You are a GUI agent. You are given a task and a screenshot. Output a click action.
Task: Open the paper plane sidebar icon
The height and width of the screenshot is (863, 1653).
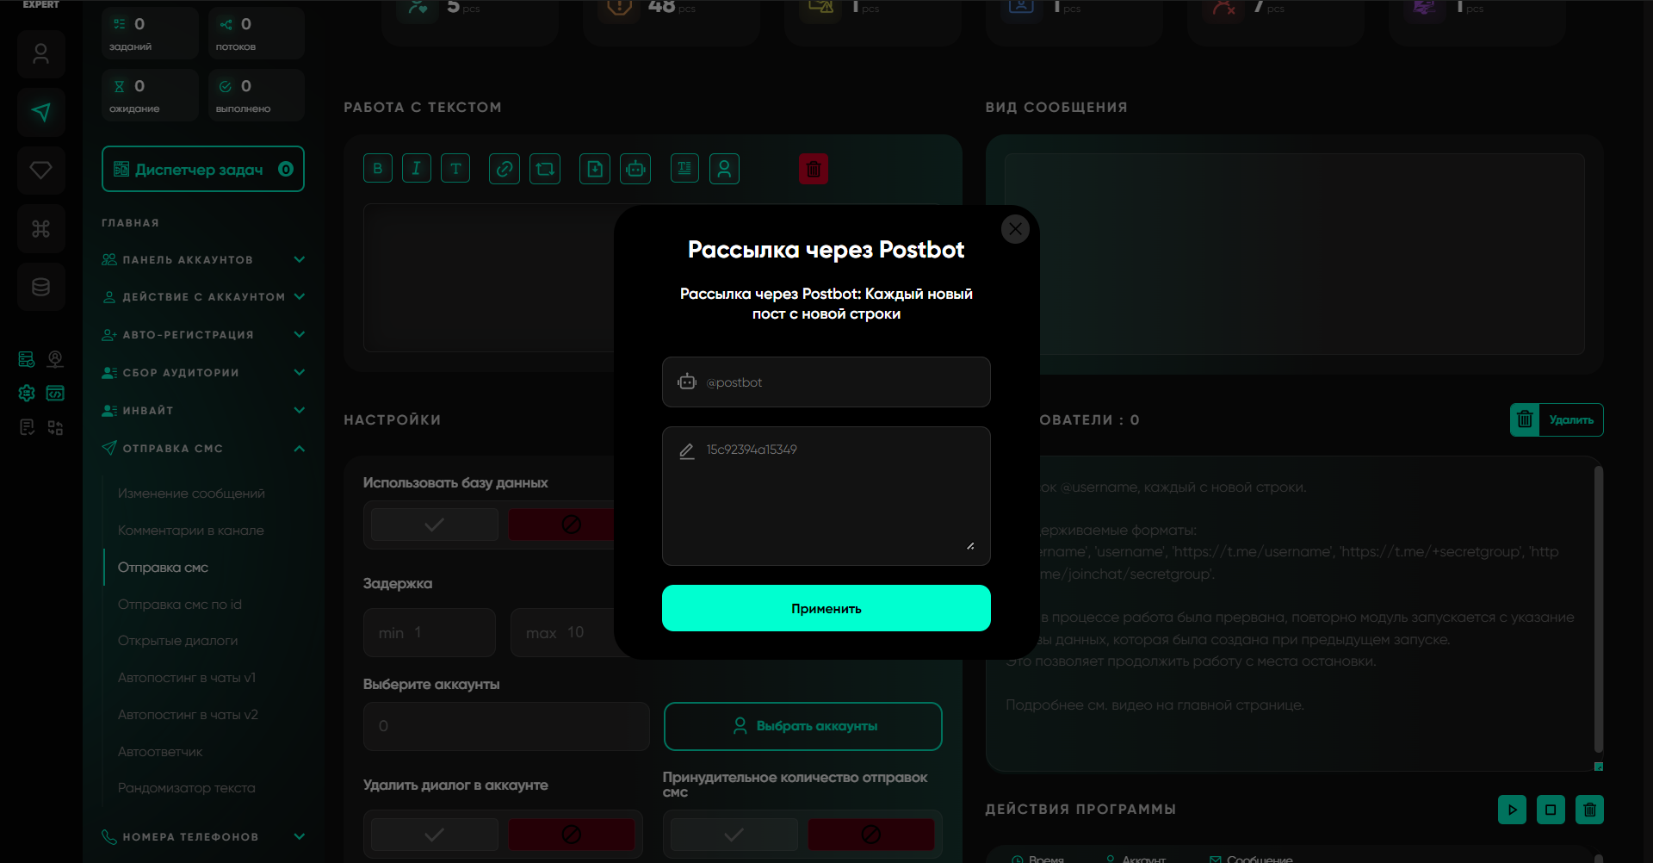tap(40, 112)
